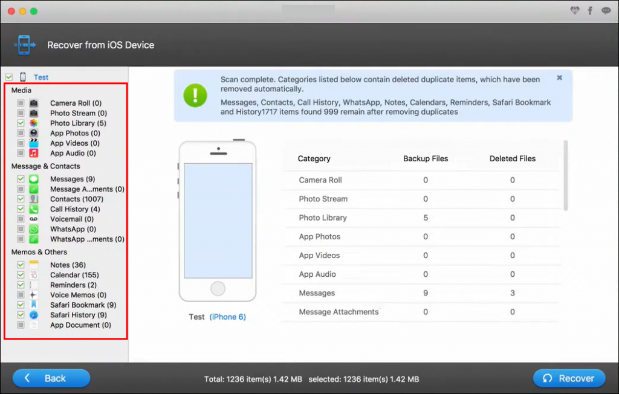The width and height of the screenshot is (619, 394).
Task: Dismiss the scan complete notification
Action: click(559, 77)
